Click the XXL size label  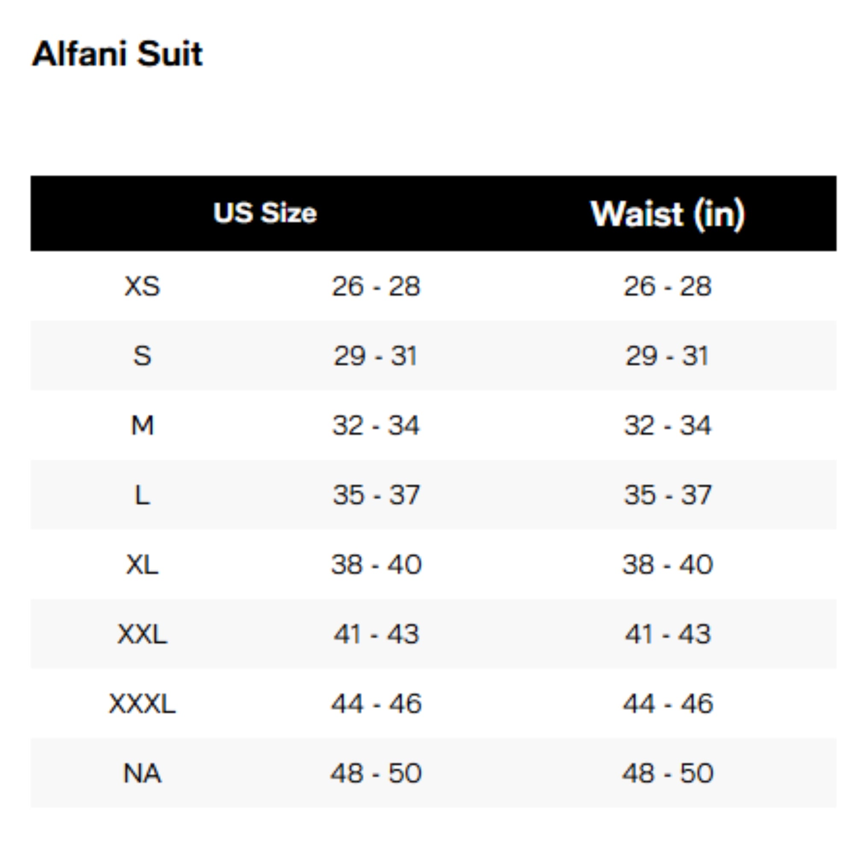click(142, 634)
